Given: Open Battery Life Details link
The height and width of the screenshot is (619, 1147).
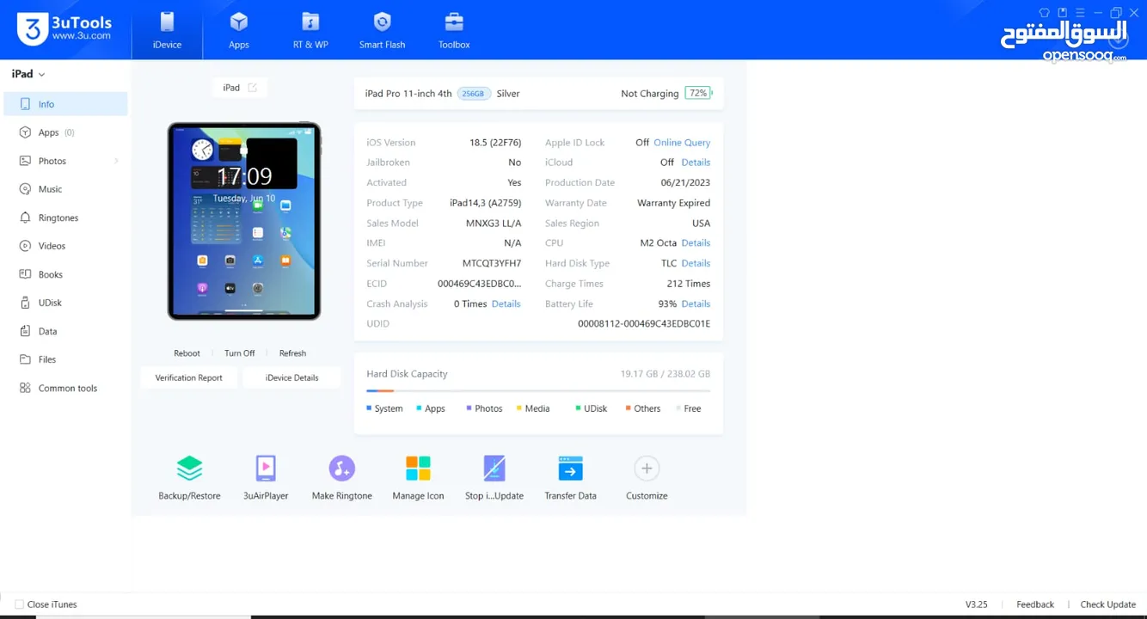Looking at the screenshot, I should [696, 303].
